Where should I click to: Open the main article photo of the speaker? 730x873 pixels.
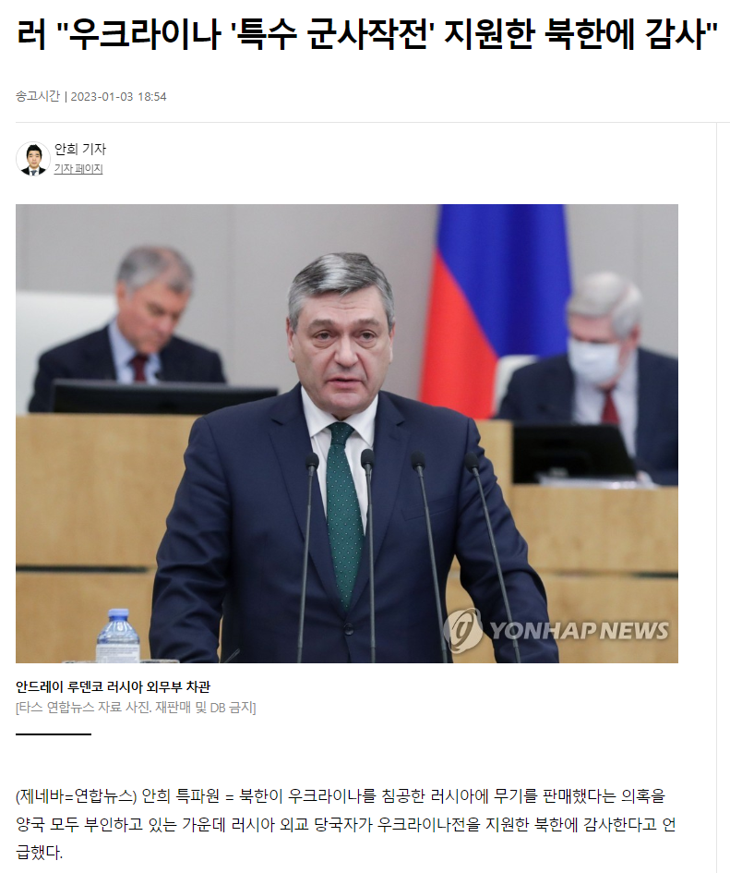347,433
